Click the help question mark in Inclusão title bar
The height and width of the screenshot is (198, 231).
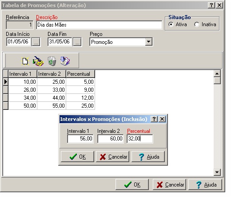(x=154, y=119)
